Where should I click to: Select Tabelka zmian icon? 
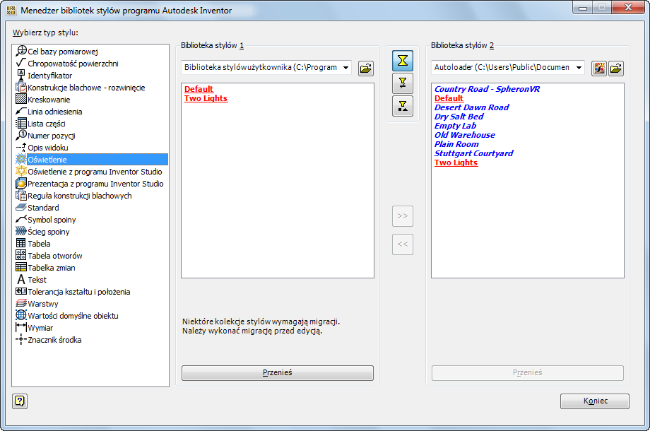21,267
